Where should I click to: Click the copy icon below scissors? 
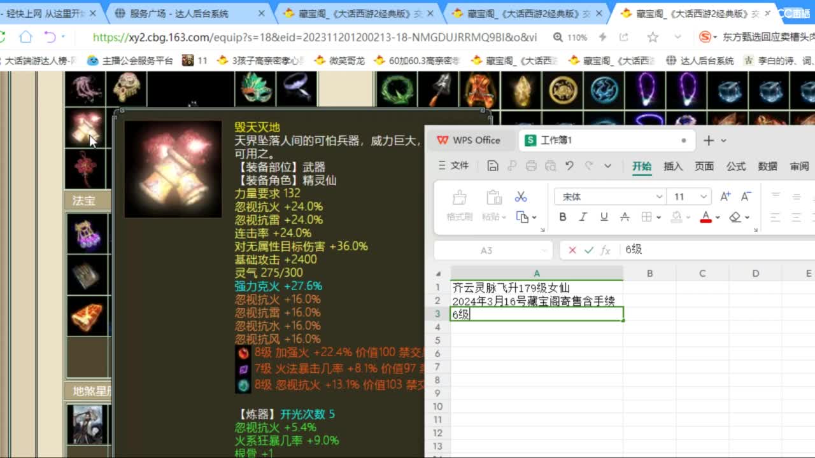522,218
